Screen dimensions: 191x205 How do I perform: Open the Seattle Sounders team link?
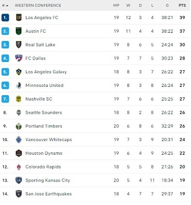pyautogui.click(x=44, y=112)
